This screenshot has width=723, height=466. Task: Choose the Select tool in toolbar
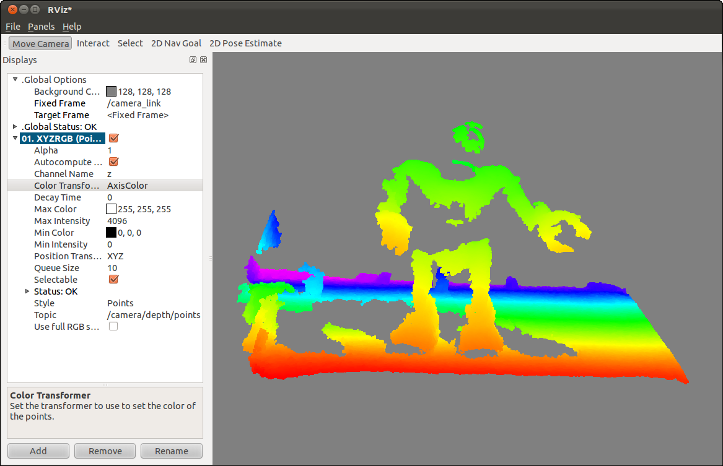click(x=130, y=43)
